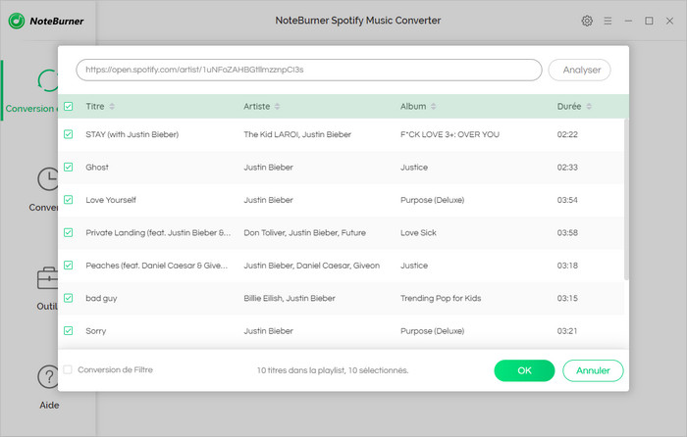Click the duration 03:21

567,331
